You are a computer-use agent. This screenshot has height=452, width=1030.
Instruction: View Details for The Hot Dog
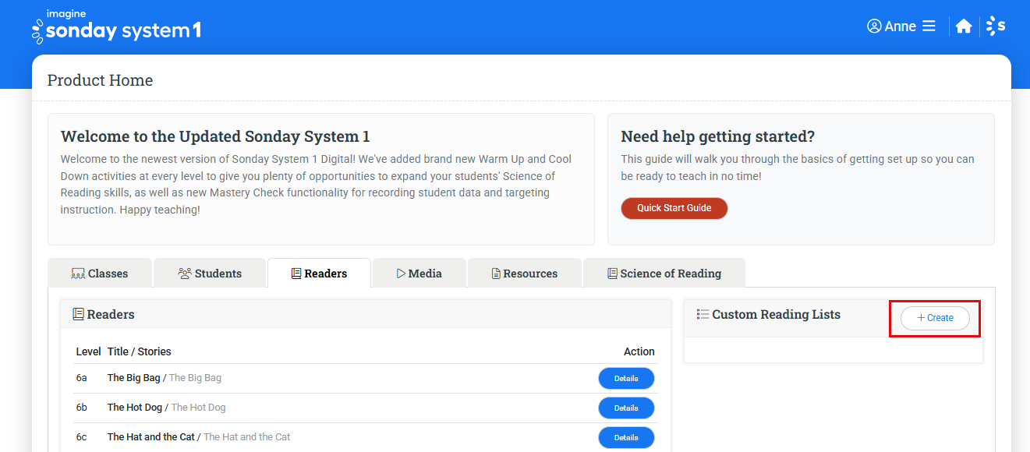626,408
